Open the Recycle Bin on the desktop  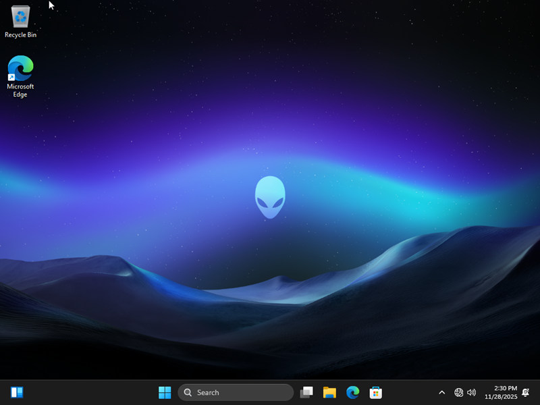pyautogui.click(x=20, y=17)
